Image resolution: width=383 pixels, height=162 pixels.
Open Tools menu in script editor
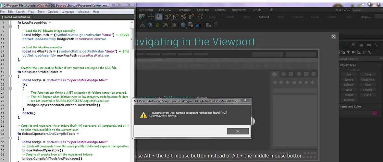tap(41, 12)
